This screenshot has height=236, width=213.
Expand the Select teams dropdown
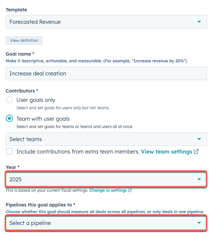point(106,139)
